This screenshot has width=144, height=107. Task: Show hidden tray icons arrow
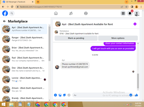tap(124, 104)
